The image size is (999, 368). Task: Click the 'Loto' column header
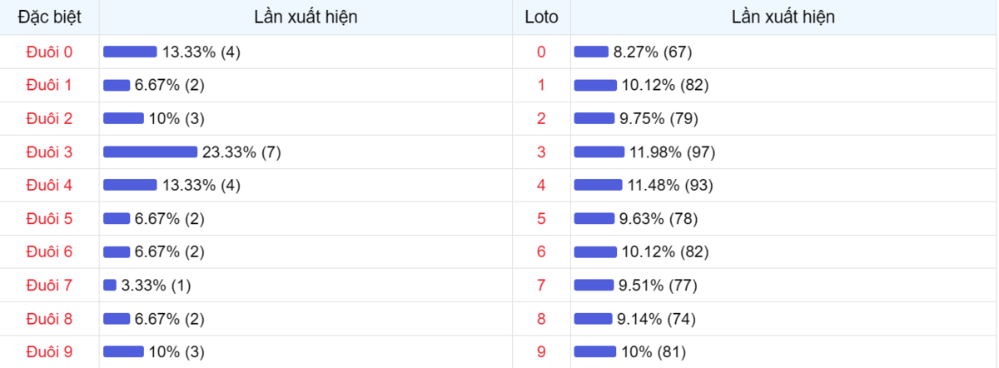(541, 17)
